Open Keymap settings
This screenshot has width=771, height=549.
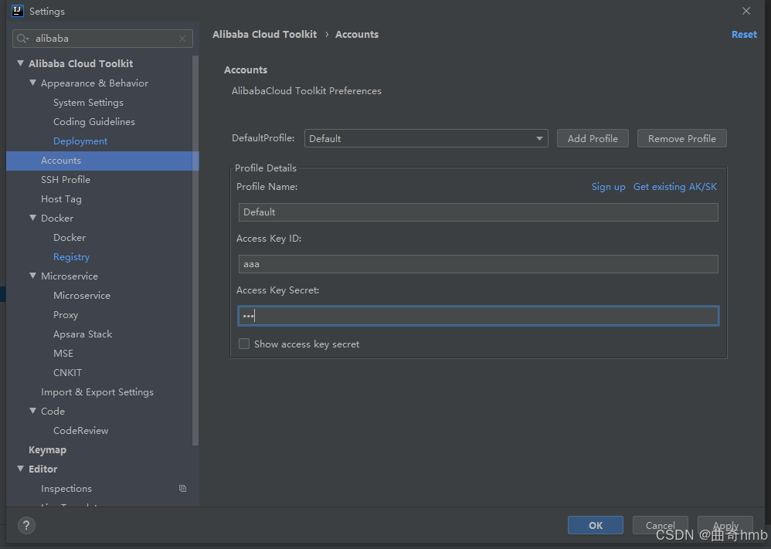47,450
